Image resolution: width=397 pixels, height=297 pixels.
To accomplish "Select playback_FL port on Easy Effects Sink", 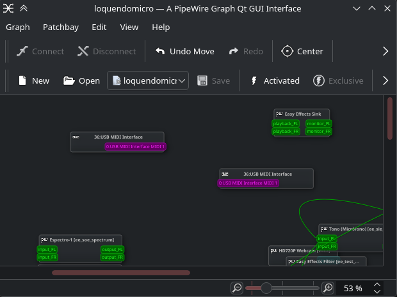I will pos(286,123).
